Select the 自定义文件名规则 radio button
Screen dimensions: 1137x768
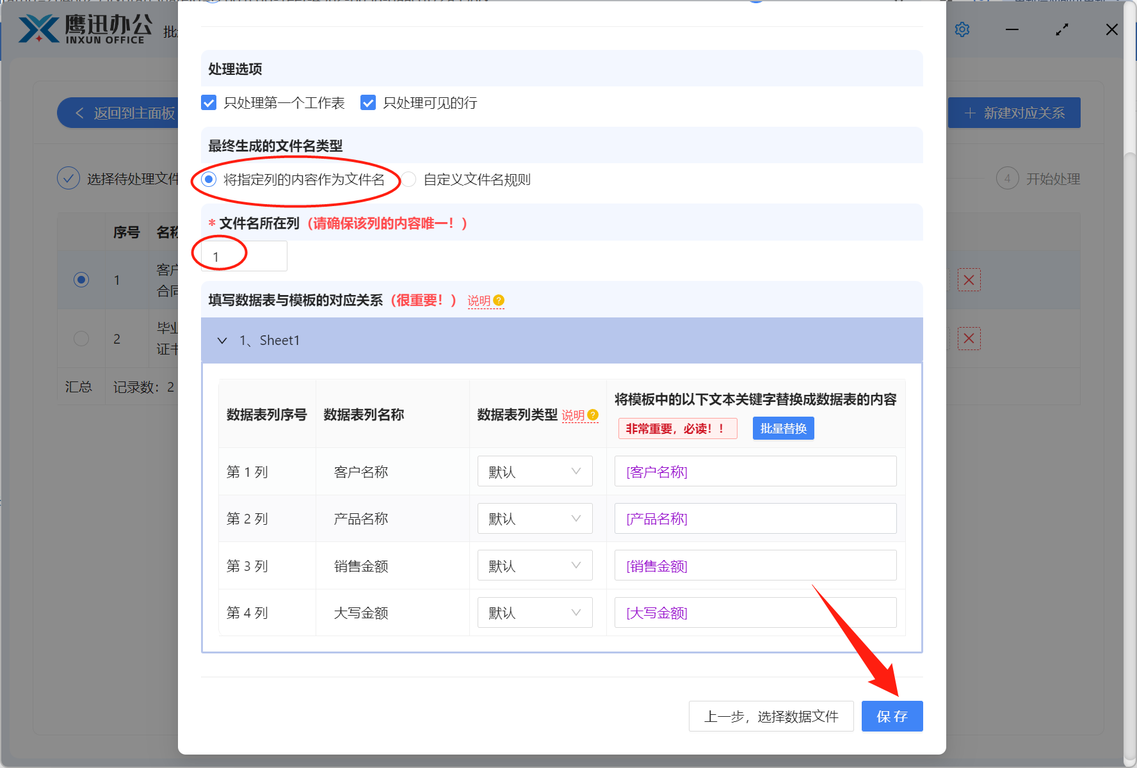pos(409,180)
